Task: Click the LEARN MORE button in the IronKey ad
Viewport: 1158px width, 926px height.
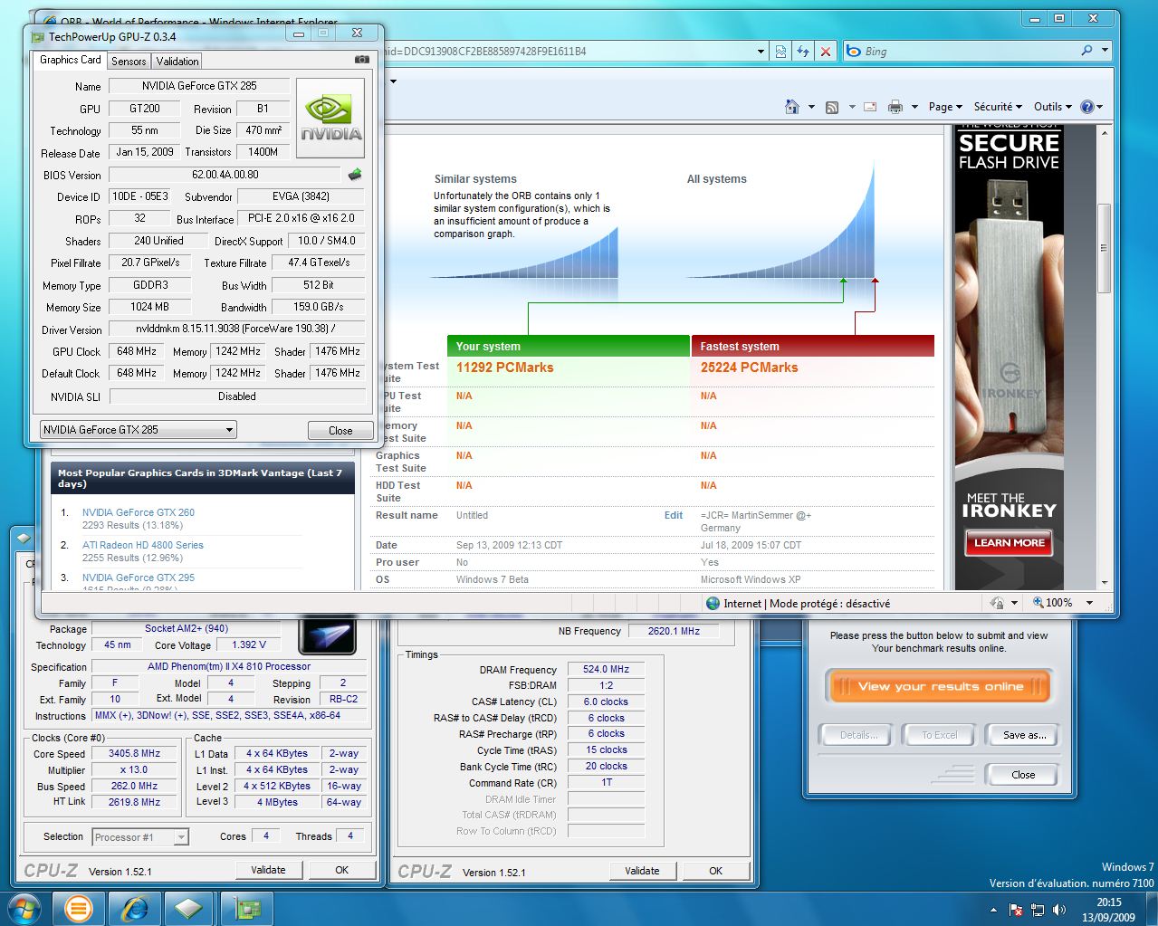Action: (x=1009, y=543)
